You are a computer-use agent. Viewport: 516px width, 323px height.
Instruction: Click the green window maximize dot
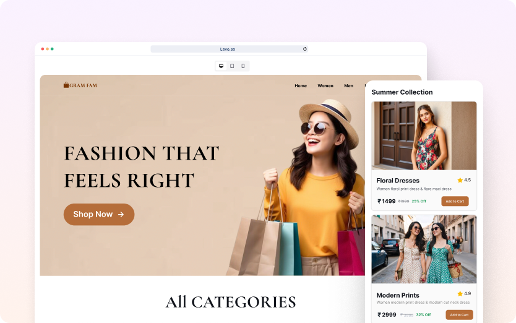click(52, 49)
